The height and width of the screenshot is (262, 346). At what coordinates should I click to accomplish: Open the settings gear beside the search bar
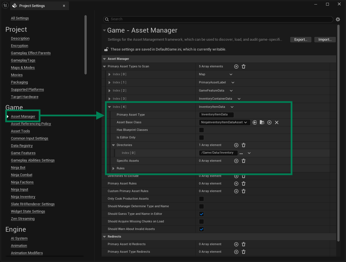coord(338,19)
